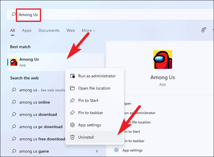Expand the More dropdown
Viewport: 214px width, 157px height.
(89, 30)
